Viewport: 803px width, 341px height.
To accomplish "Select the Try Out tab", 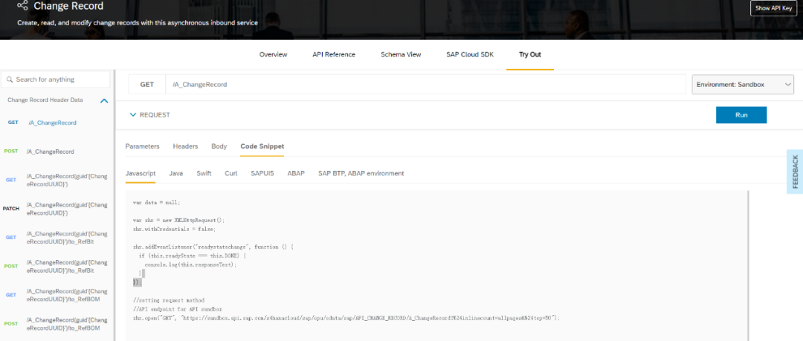I will 529,54.
